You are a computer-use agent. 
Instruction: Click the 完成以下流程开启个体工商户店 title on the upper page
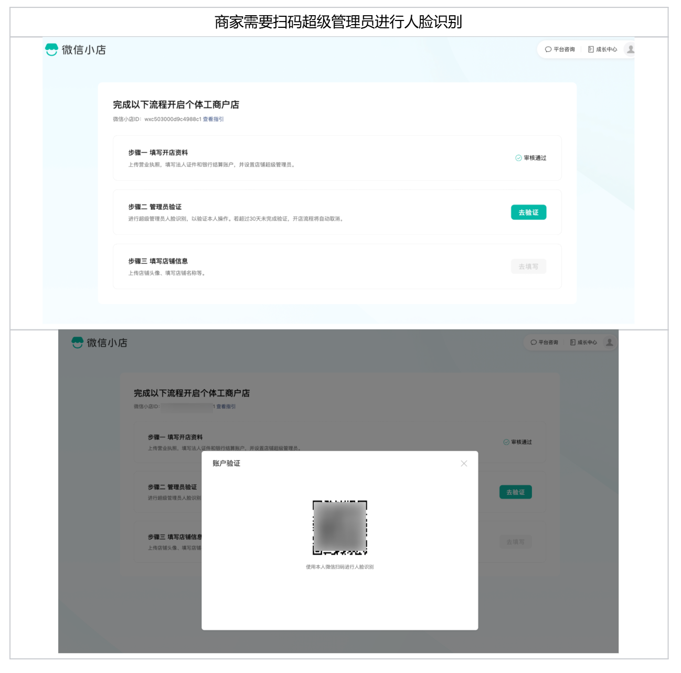click(176, 105)
